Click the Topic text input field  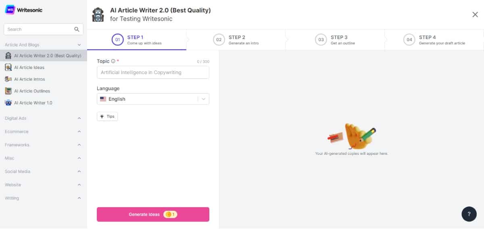[x=153, y=73]
